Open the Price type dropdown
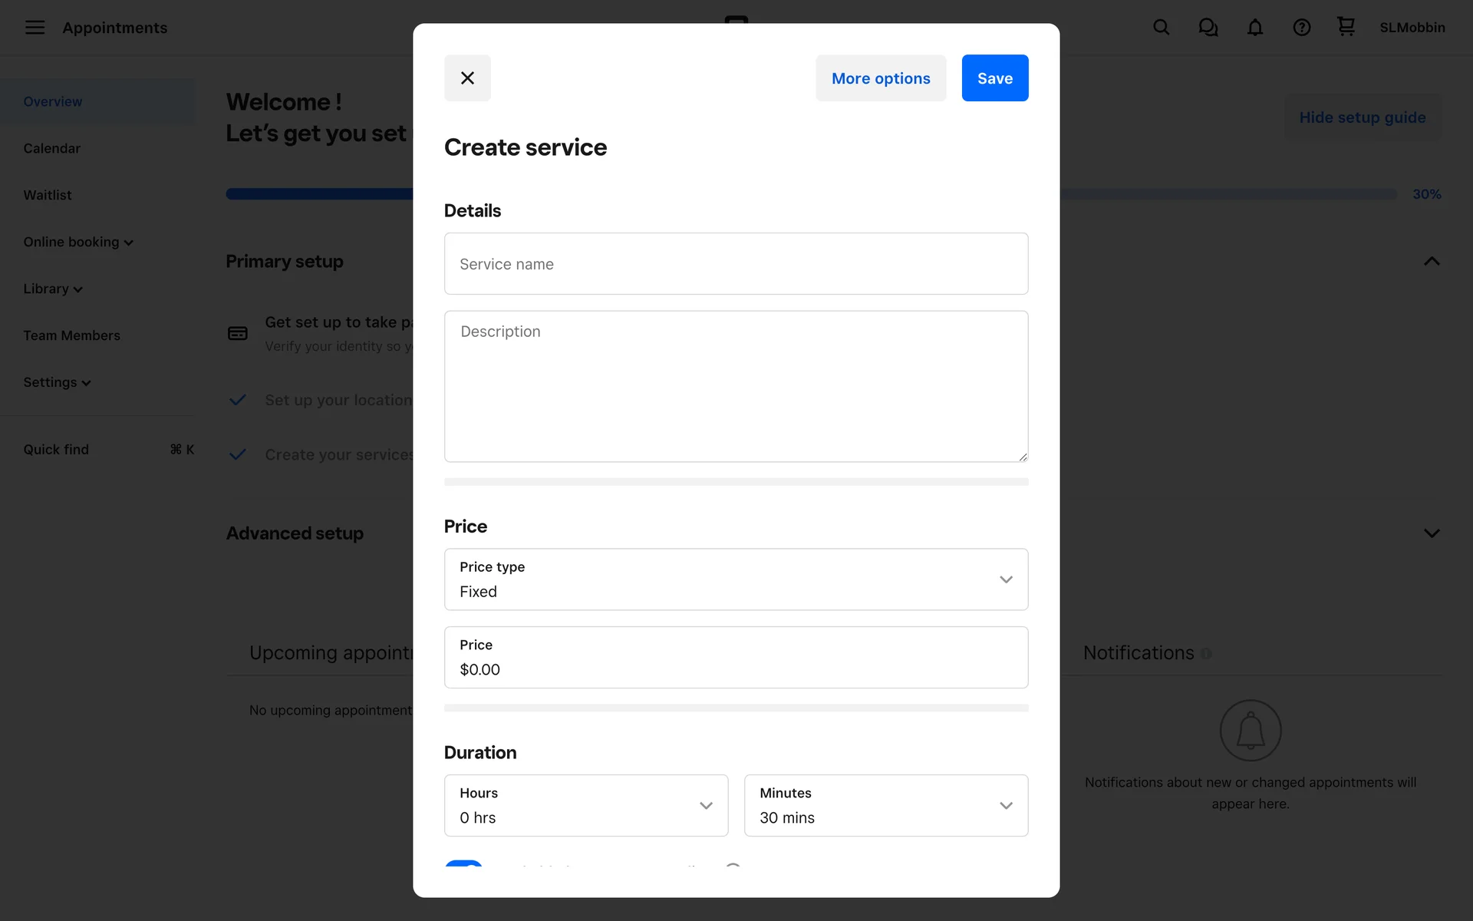Image resolution: width=1473 pixels, height=921 pixels. pos(736,579)
